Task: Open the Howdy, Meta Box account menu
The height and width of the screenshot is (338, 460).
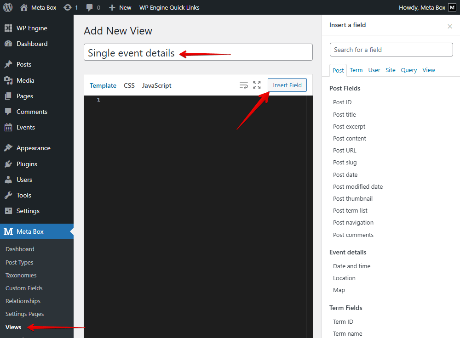Action: click(x=427, y=8)
